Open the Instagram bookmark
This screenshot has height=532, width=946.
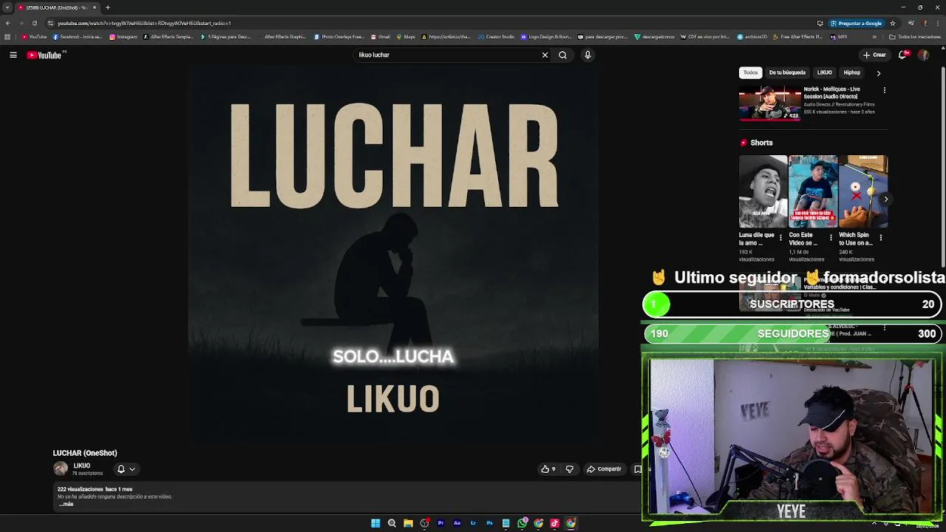(123, 36)
